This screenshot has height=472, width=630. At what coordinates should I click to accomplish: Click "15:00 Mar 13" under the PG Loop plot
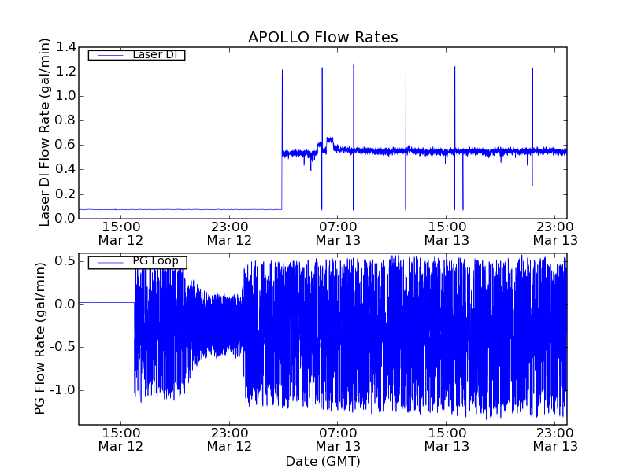pyautogui.click(x=447, y=440)
